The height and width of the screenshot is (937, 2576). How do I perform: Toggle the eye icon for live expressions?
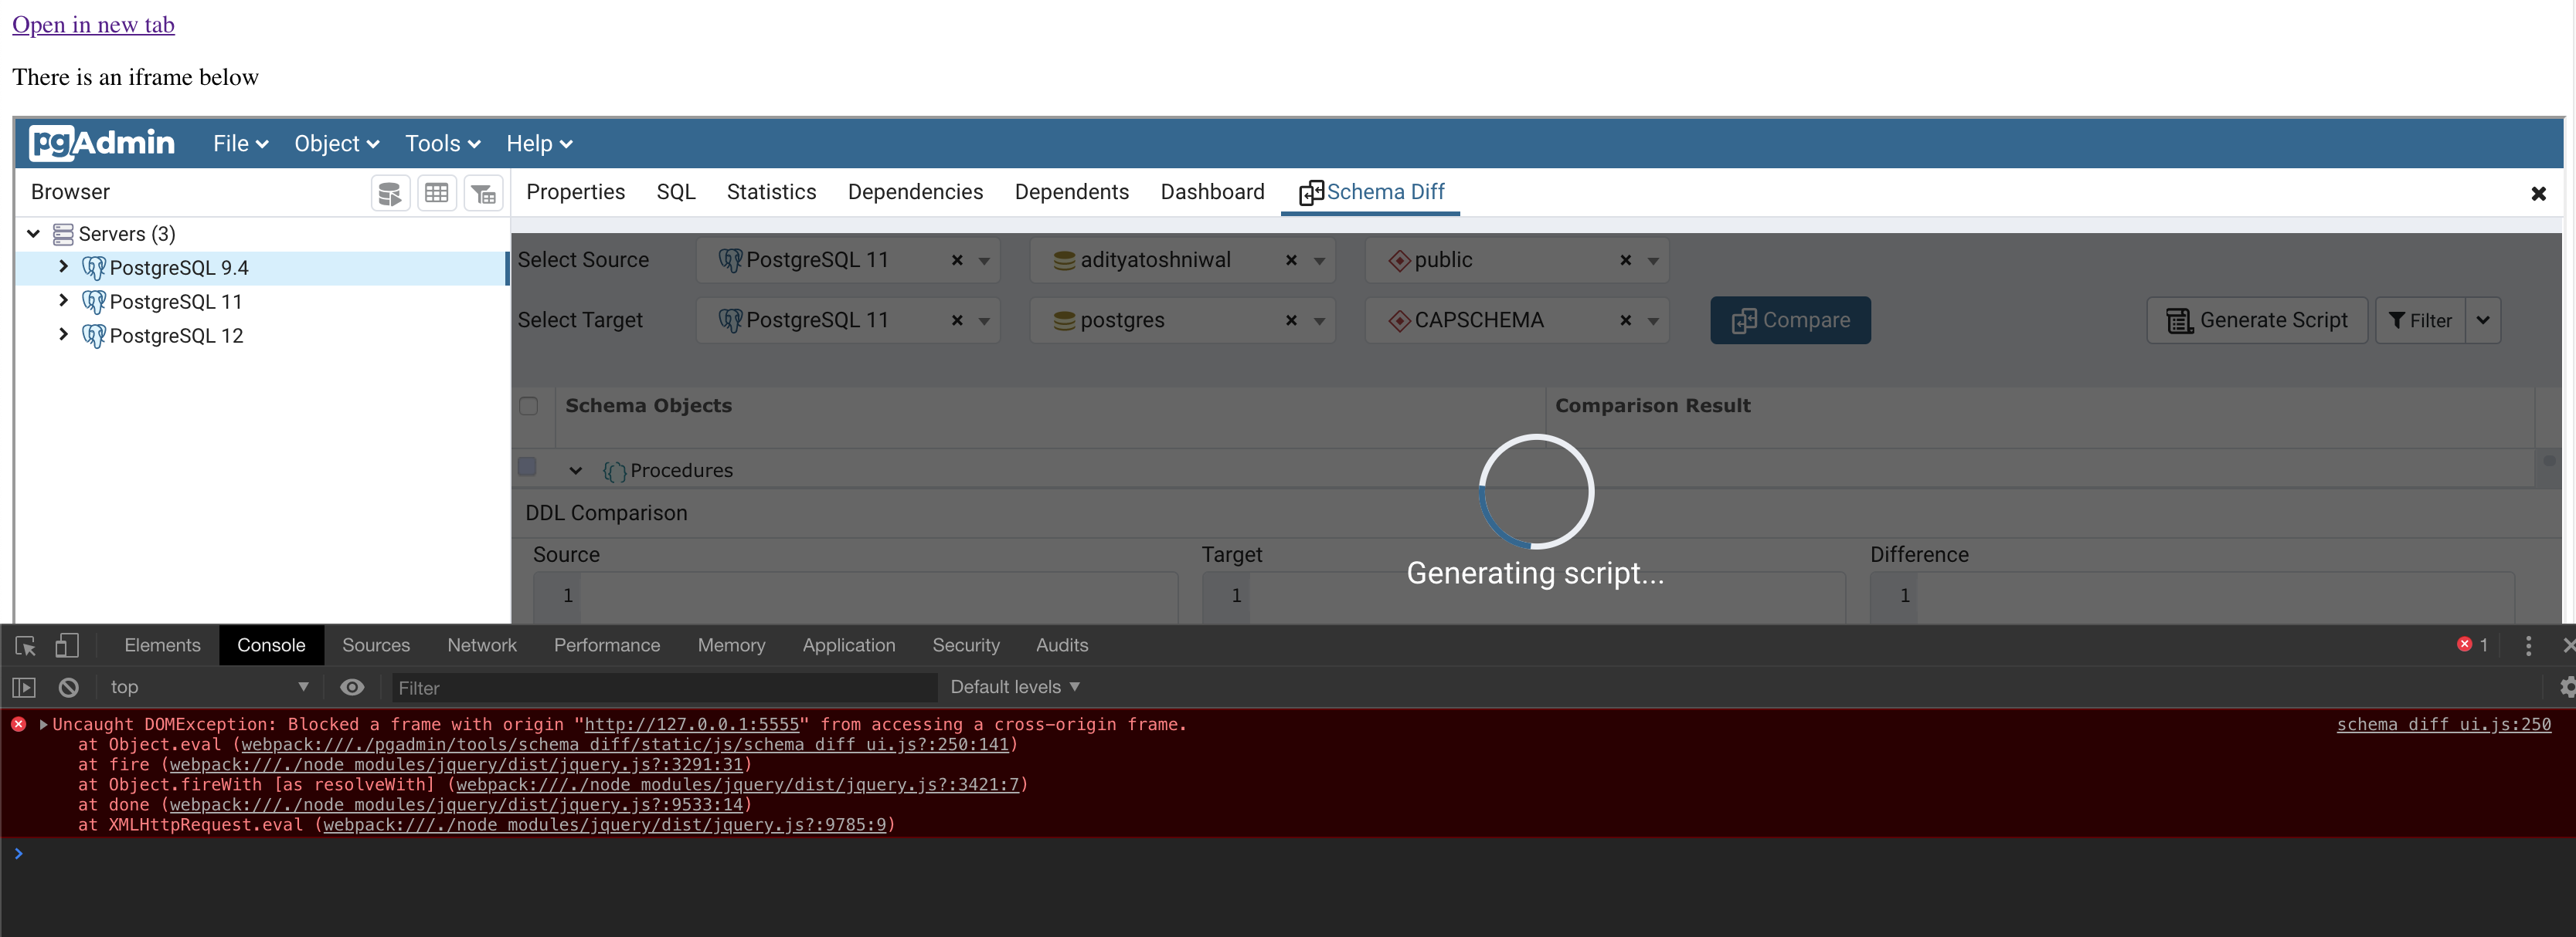point(352,686)
